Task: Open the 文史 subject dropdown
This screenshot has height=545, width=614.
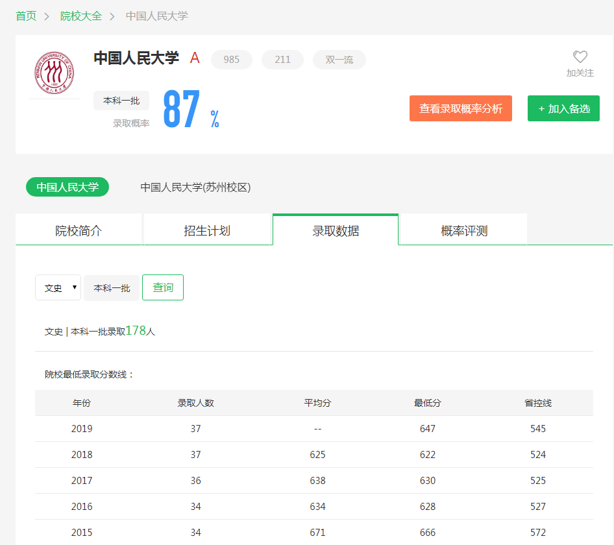Action: (58, 287)
